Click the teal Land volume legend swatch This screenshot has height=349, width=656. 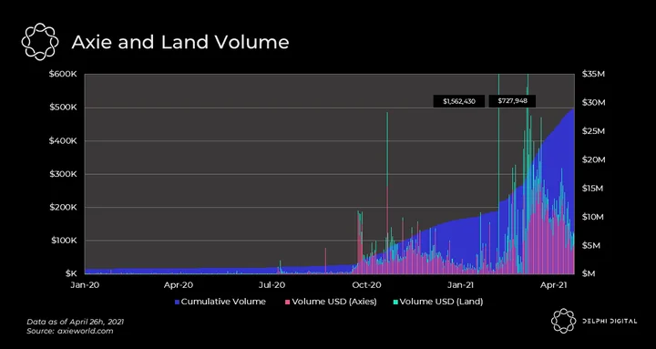[x=395, y=302]
